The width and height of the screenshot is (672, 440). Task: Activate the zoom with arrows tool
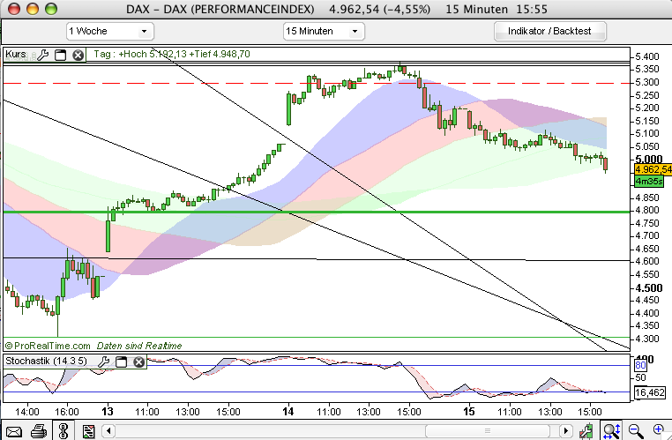pos(611,430)
